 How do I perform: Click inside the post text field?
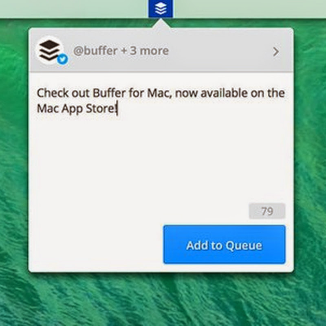[x=161, y=137]
